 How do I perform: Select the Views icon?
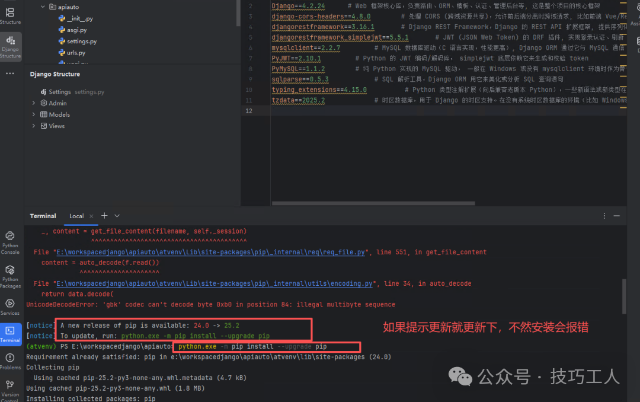(44, 126)
